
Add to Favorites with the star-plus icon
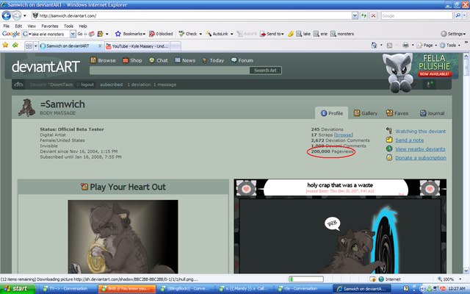click(x=15, y=46)
